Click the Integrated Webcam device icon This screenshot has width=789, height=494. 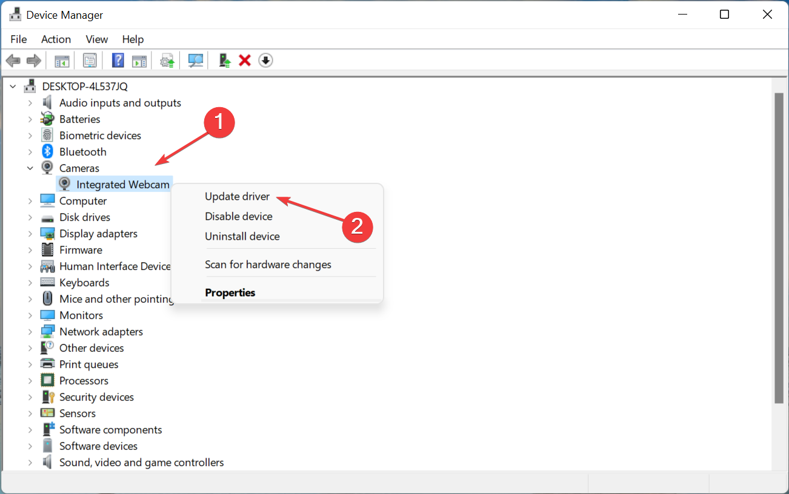coord(64,184)
